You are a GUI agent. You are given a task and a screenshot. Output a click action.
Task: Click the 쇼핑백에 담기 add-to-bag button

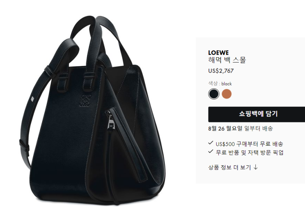[x=257, y=114]
